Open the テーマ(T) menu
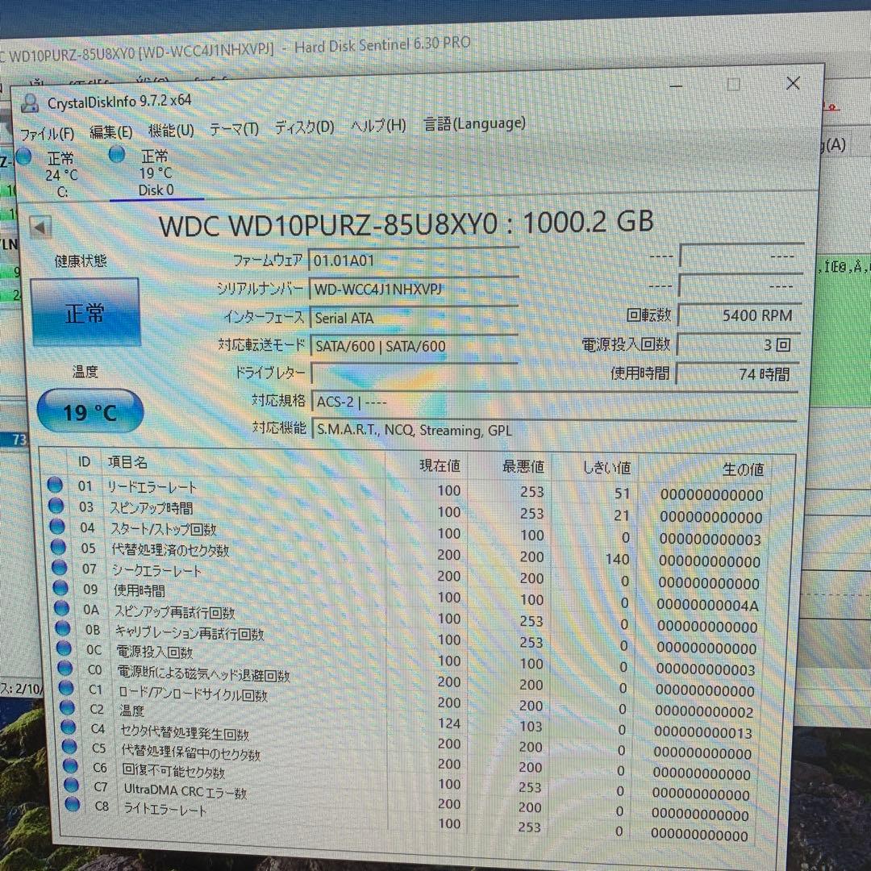Screen dimensions: 871x871 click(x=232, y=127)
